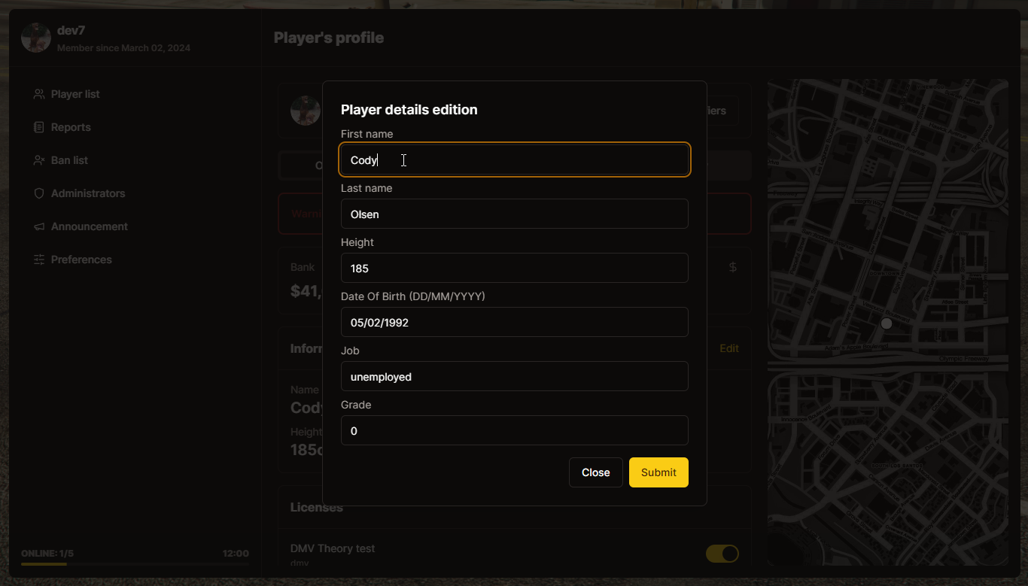Close the Player details edition modal
The height and width of the screenshot is (586, 1028).
tap(595, 472)
